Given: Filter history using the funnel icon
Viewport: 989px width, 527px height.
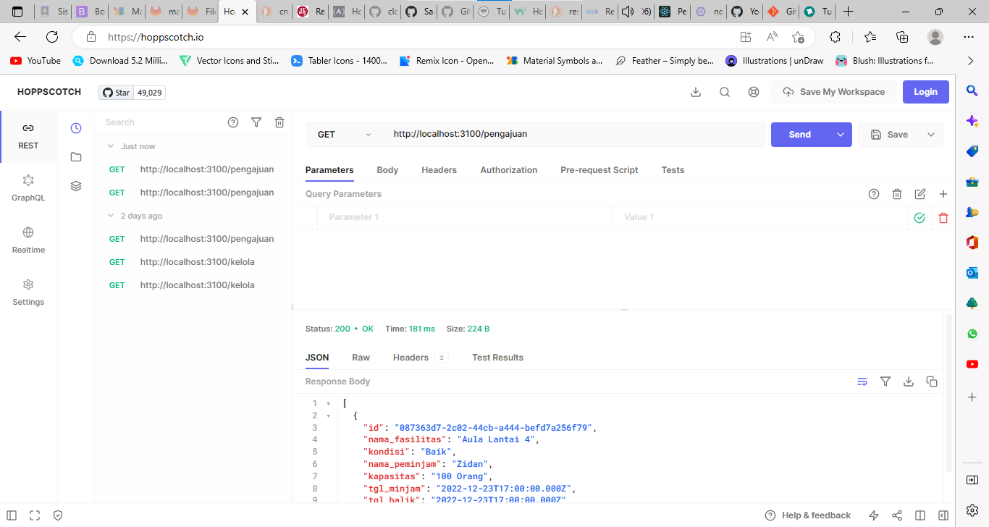Looking at the screenshot, I should pyautogui.click(x=256, y=122).
